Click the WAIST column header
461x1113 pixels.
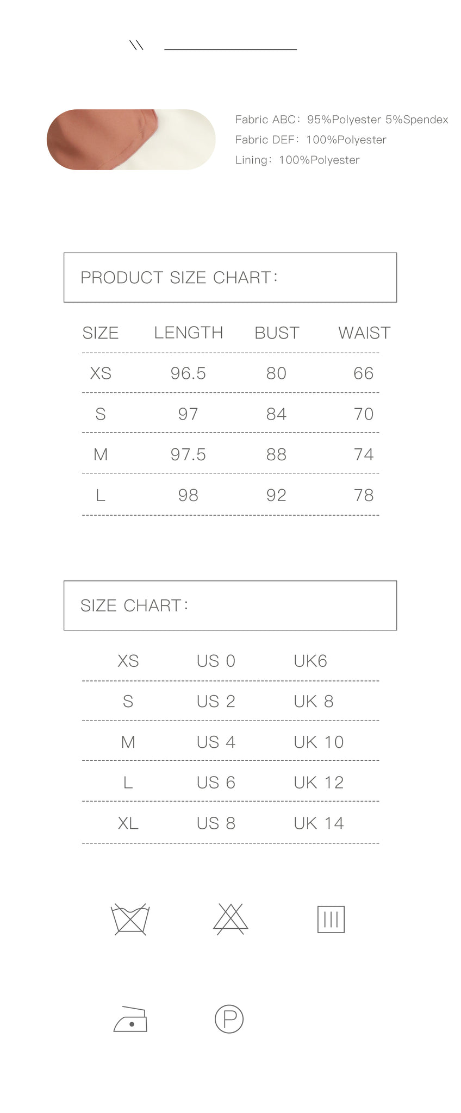(364, 333)
